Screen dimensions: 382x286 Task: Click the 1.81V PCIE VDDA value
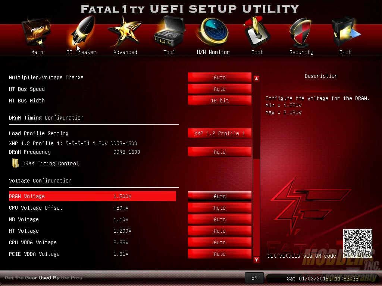[121, 254]
